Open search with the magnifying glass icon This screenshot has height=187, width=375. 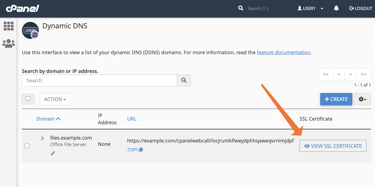pyautogui.click(x=241, y=8)
